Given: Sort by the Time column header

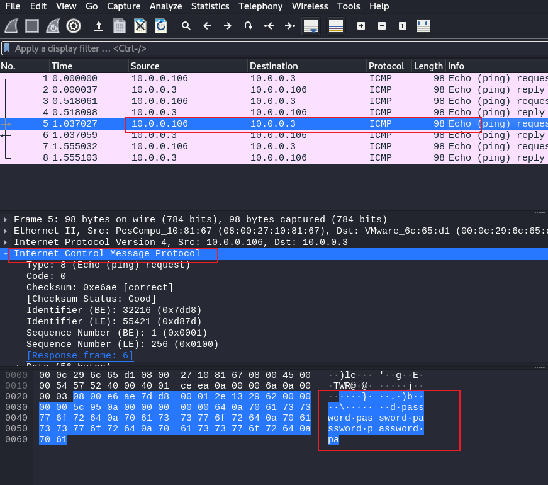Looking at the screenshot, I should point(89,66).
